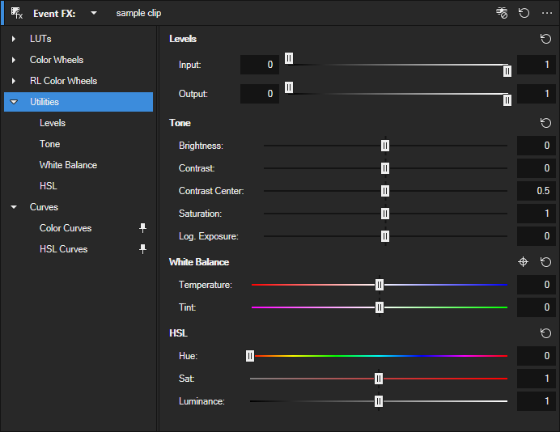Reset the Tone section
The image size is (560, 432).
[545, 123]
